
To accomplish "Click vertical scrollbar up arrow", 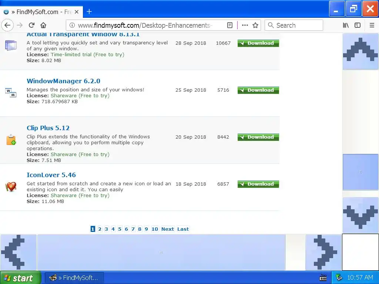I will click(360, 51).
